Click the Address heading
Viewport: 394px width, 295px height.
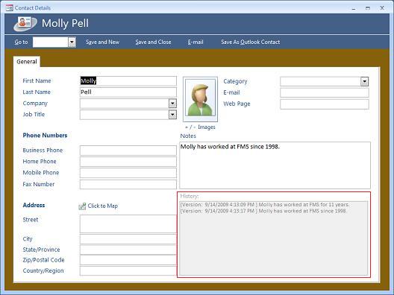pyautogui.click(x=34, y=205)
